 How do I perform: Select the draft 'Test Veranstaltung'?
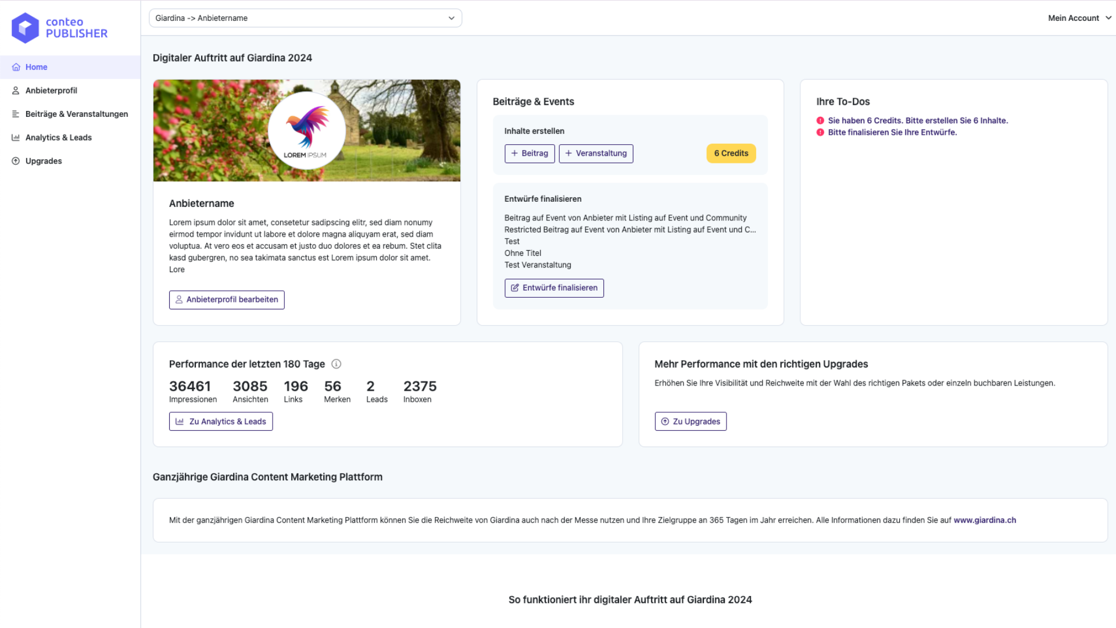click(538, 265)
